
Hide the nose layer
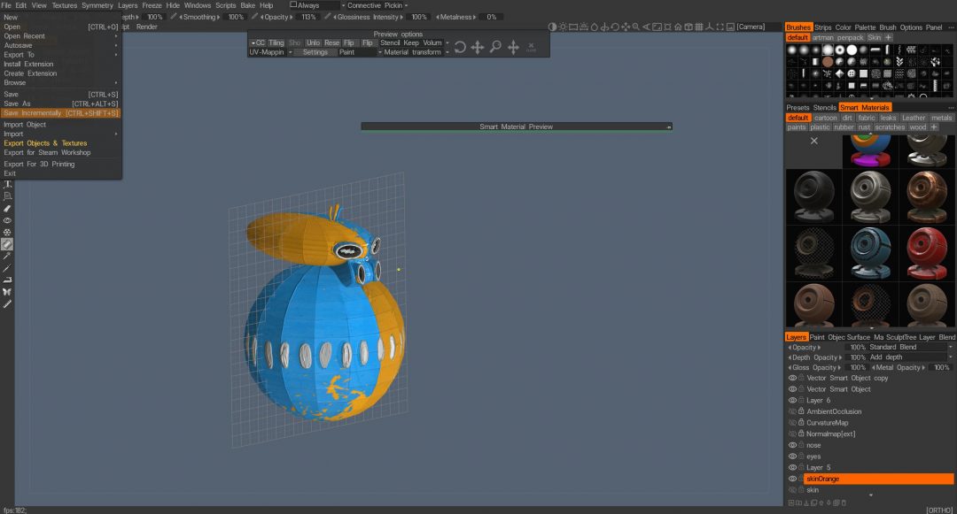[792, 445]
